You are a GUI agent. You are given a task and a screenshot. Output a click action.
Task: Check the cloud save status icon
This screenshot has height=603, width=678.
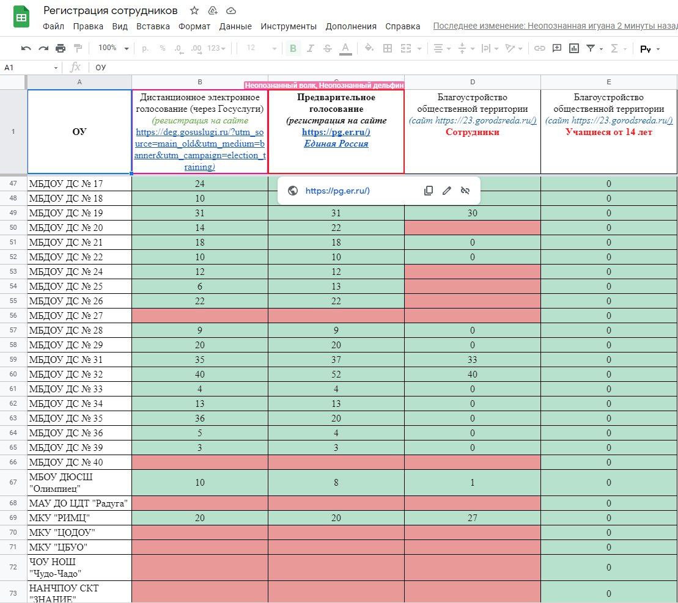pyautogui.click(x=231, y=11)
